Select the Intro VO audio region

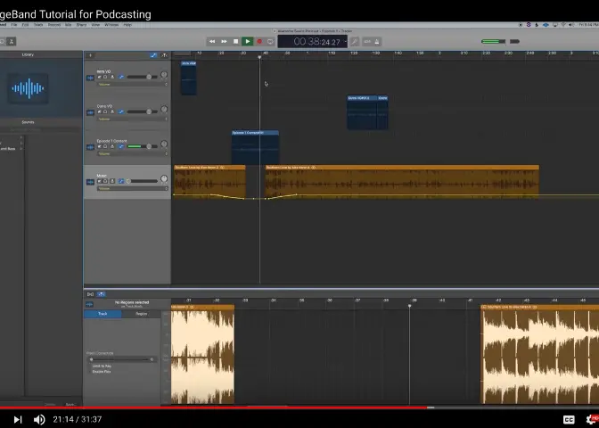189,78
